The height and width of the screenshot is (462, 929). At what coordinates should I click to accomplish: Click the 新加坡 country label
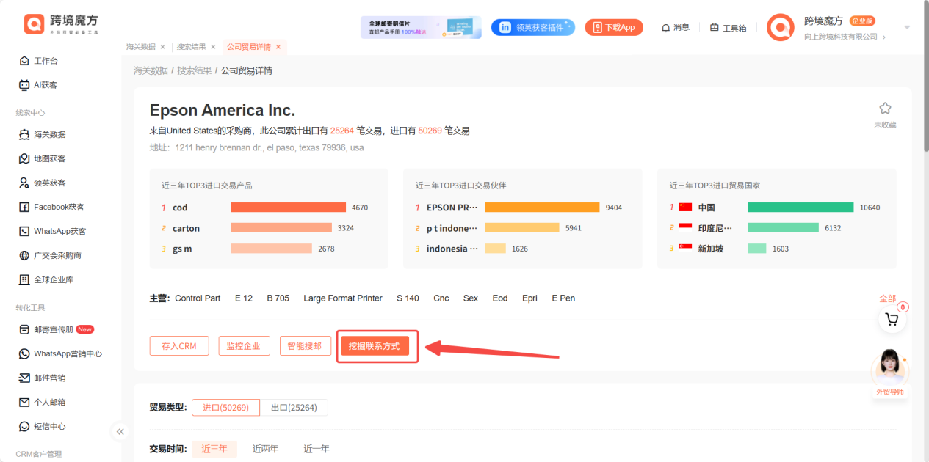click(711, 249)
